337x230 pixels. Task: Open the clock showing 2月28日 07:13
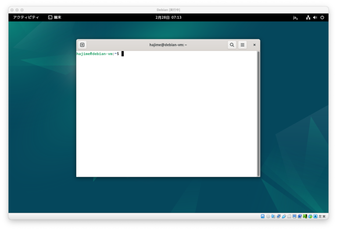point(168,17)
